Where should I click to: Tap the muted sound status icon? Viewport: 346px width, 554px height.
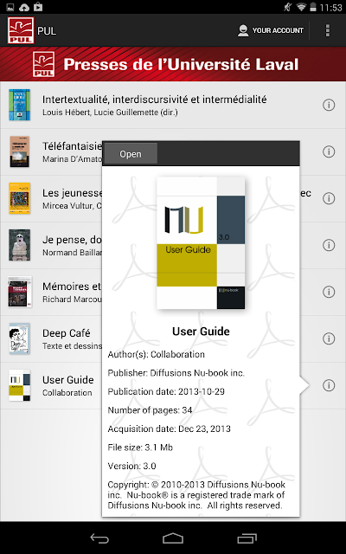click(288, 7)
